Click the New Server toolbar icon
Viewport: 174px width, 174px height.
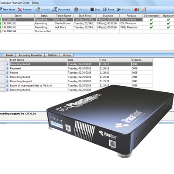click(x=1, y=9)
